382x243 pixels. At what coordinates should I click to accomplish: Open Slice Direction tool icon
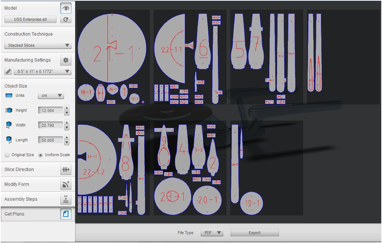66,170
